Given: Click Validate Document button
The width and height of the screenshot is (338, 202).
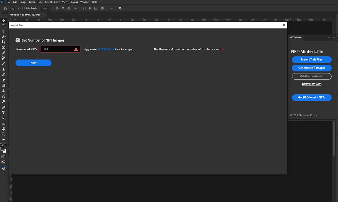Looking at the screenshot, I should click(312, 76).
